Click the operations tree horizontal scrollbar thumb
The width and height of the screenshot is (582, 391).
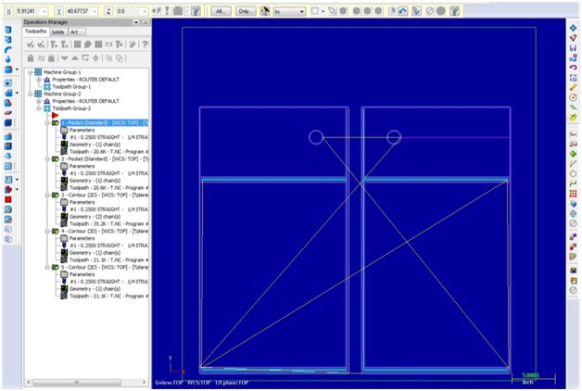point(77,382)
